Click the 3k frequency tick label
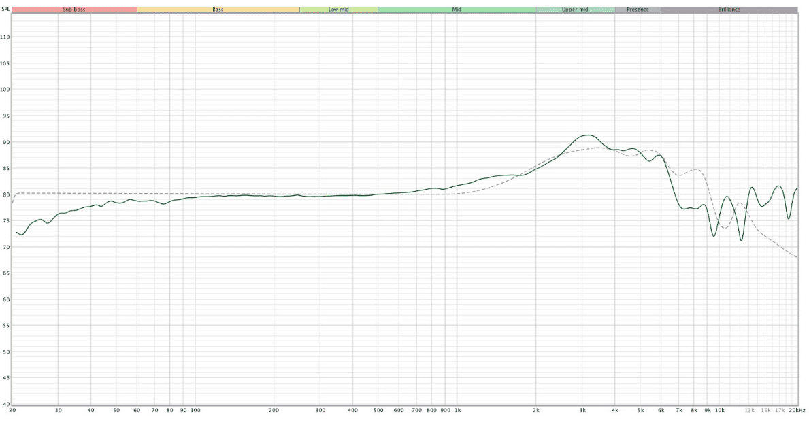 tap(582, 411)
